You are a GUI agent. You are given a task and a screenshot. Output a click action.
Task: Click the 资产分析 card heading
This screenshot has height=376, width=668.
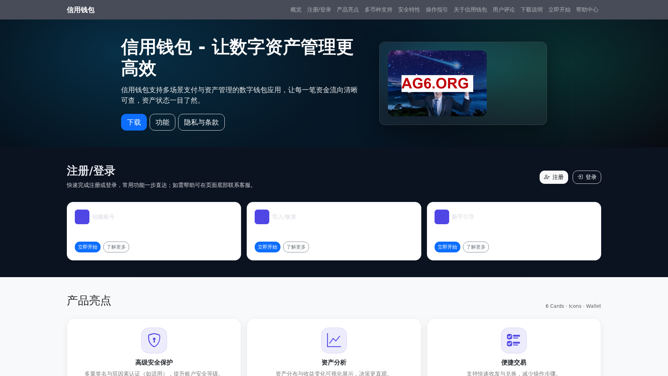[334, 362]
